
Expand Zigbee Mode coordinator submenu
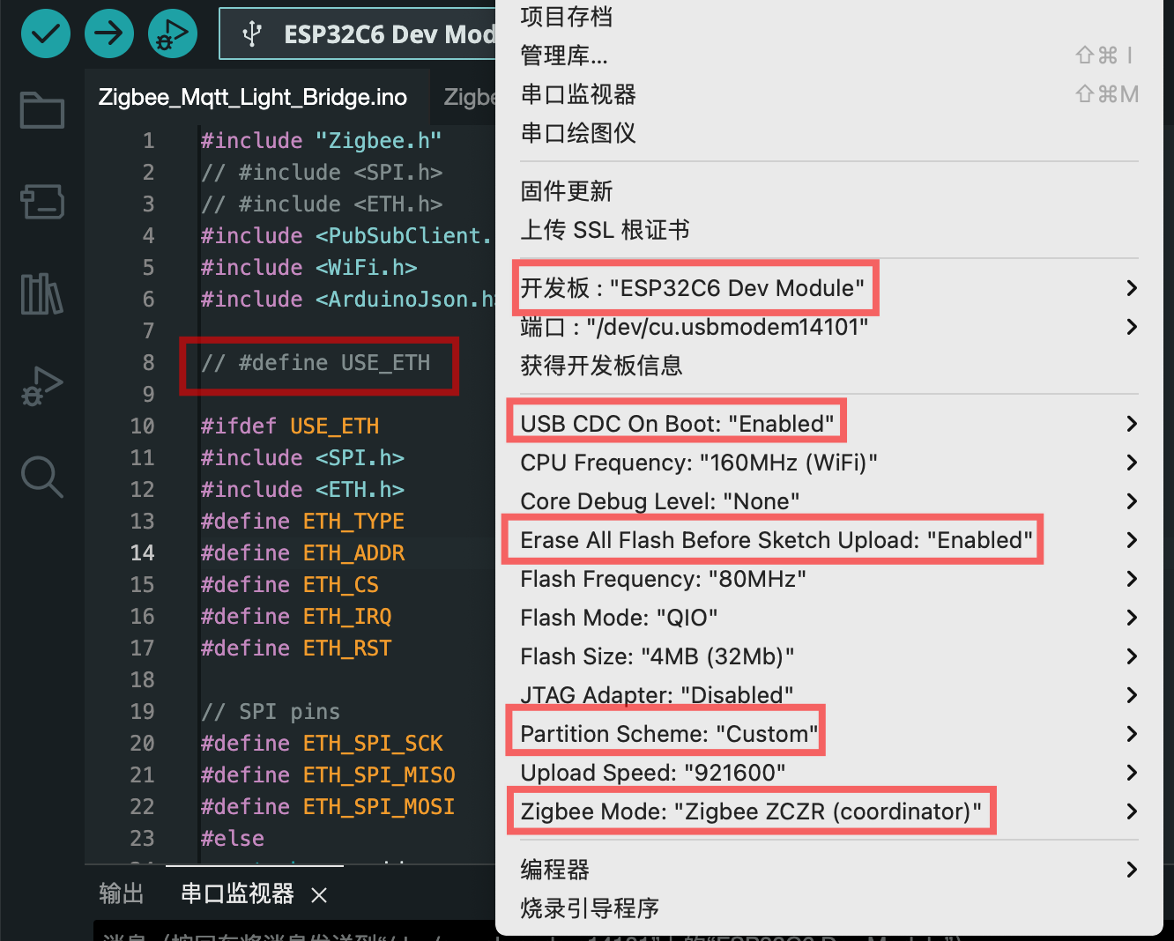(828, 811)
